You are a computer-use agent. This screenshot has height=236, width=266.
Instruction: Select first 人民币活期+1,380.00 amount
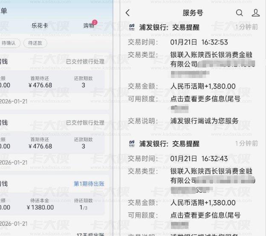pos(203,86)
